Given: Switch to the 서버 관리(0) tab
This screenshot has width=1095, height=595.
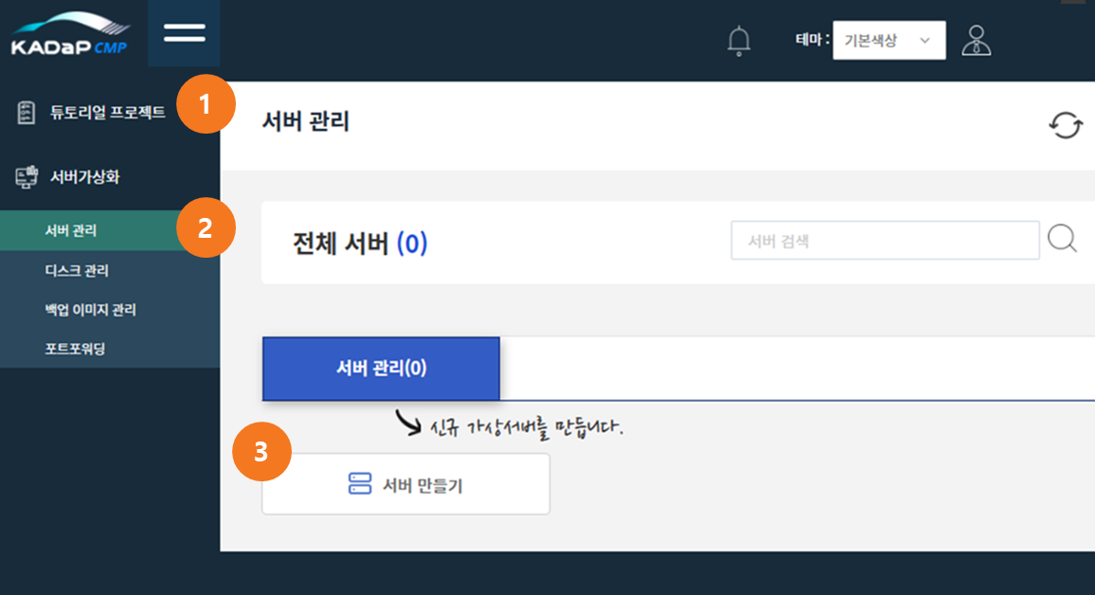Looking at the screenshot, I should 381,369.
